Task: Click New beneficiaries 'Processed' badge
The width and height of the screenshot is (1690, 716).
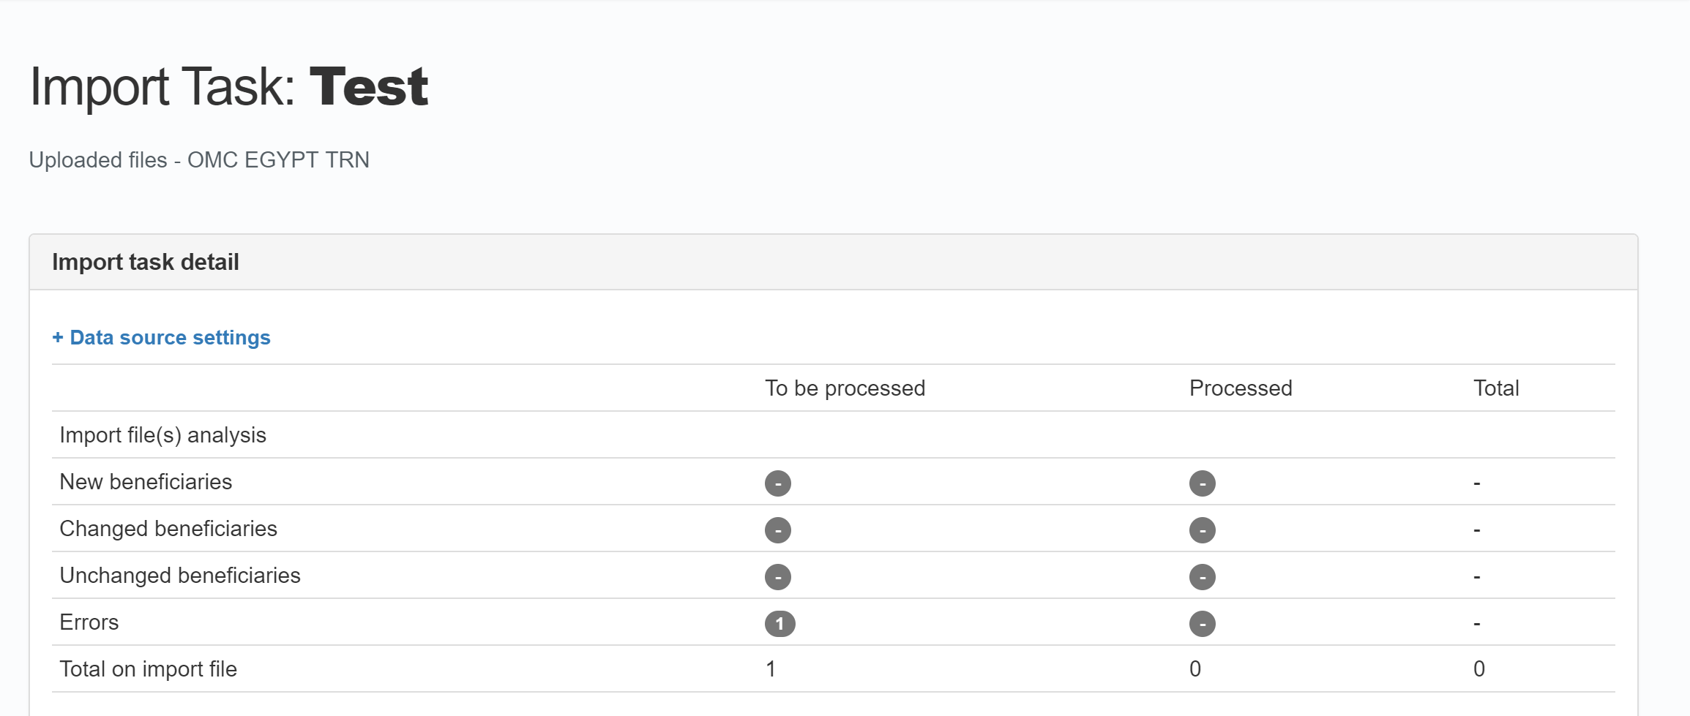Action: coord(1202,483)
